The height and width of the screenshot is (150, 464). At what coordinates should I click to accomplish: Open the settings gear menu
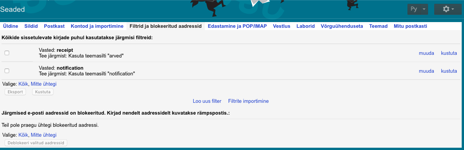pos(448,9)
